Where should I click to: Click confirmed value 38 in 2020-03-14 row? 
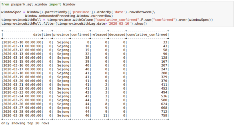pyautogui.click(x=87, y=58)
